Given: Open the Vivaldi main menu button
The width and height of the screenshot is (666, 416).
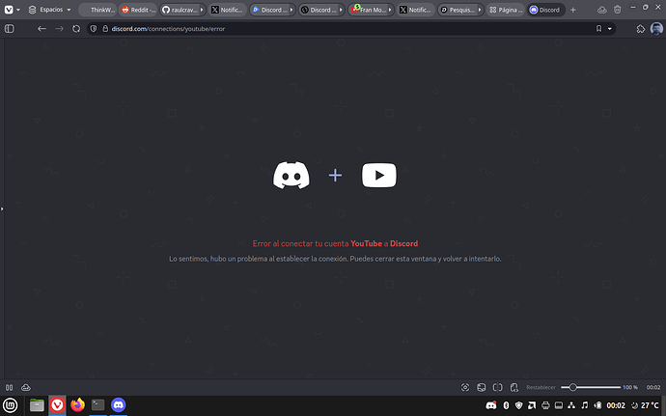Looking at the screenshot, I should 12,10.
